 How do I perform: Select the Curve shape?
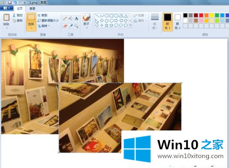click(x=102, y=16)
